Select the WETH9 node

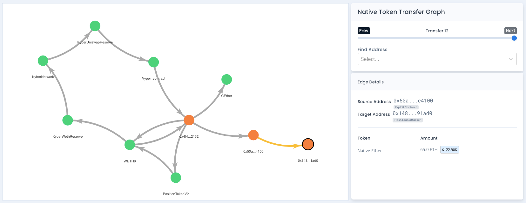(130, 145)
